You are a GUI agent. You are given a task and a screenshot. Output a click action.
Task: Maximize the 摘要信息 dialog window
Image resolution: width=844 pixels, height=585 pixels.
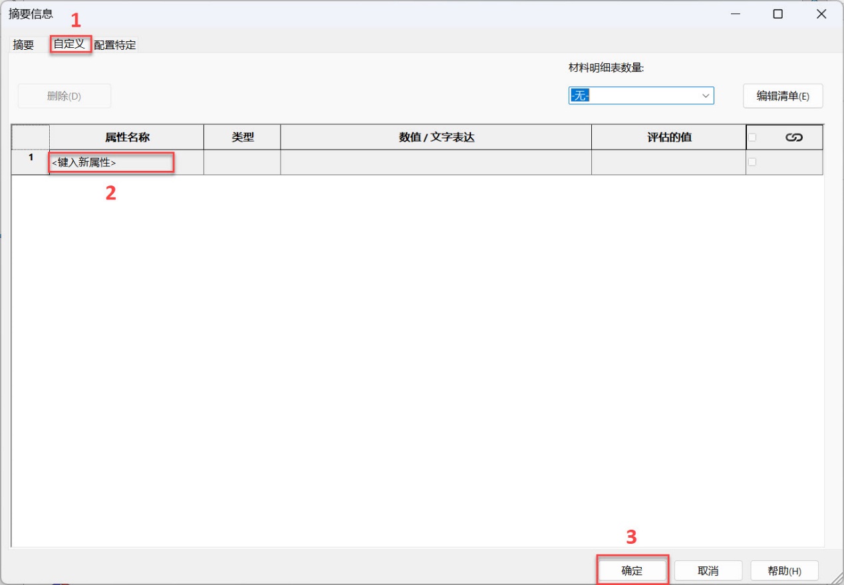click(777, 14)
